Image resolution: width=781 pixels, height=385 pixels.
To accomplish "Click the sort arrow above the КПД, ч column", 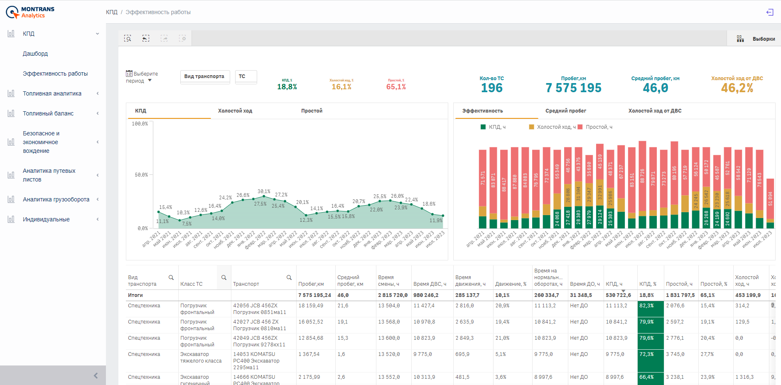I will point(623,291).
